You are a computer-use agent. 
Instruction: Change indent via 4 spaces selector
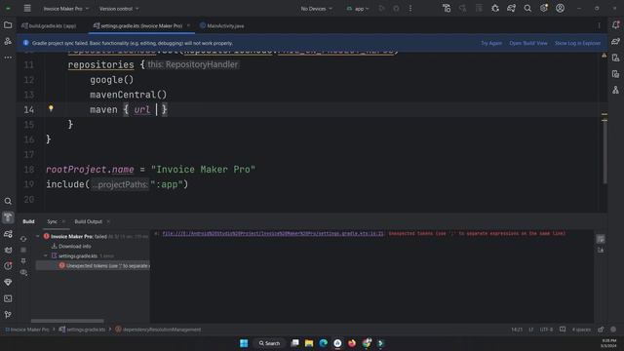(x=581, y=330)
